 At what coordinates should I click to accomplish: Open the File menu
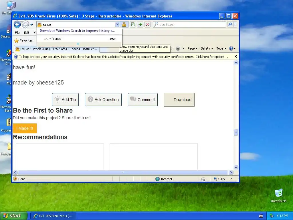[x=17, y=33]
